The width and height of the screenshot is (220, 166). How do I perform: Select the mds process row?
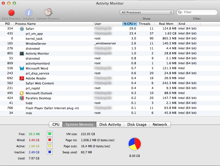pyautogui.click(x=110, y=113)
